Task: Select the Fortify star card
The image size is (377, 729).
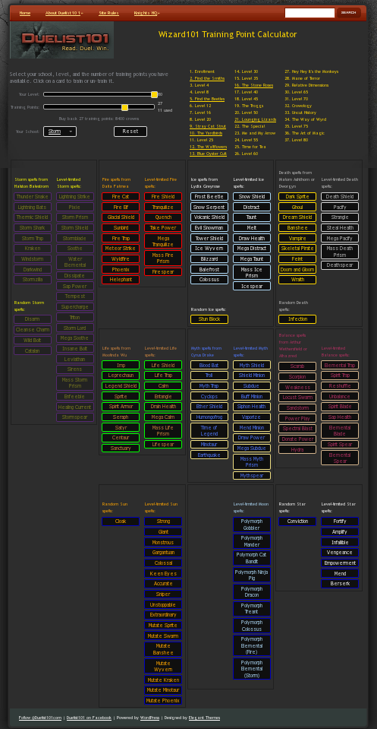Action: 340,521
